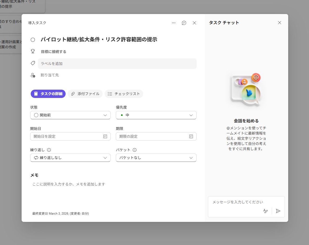Open the calendar picker for 期限
The image size is (309, 245).
click(191, 136)
